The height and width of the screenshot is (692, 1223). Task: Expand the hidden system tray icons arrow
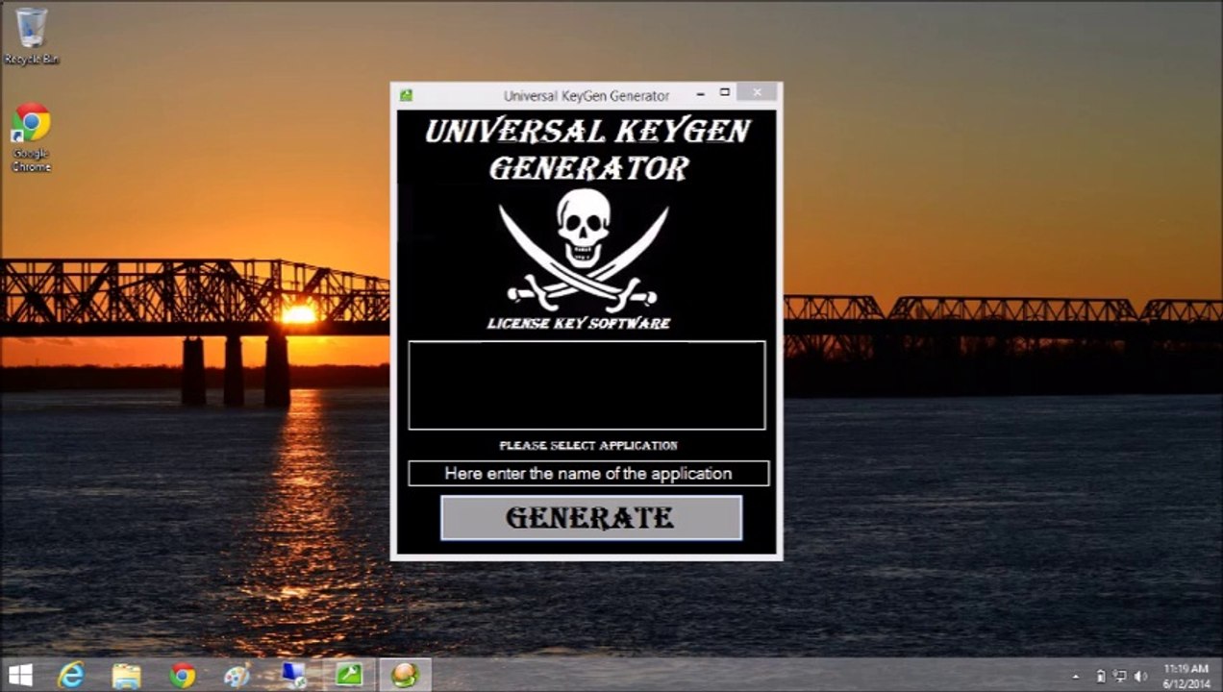pos(1076,677)
